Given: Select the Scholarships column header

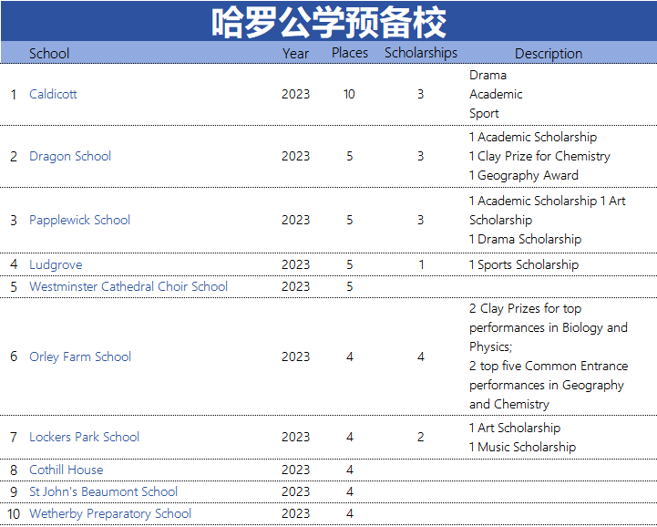Looking at the screenshot, I should [x=421, y=53].
